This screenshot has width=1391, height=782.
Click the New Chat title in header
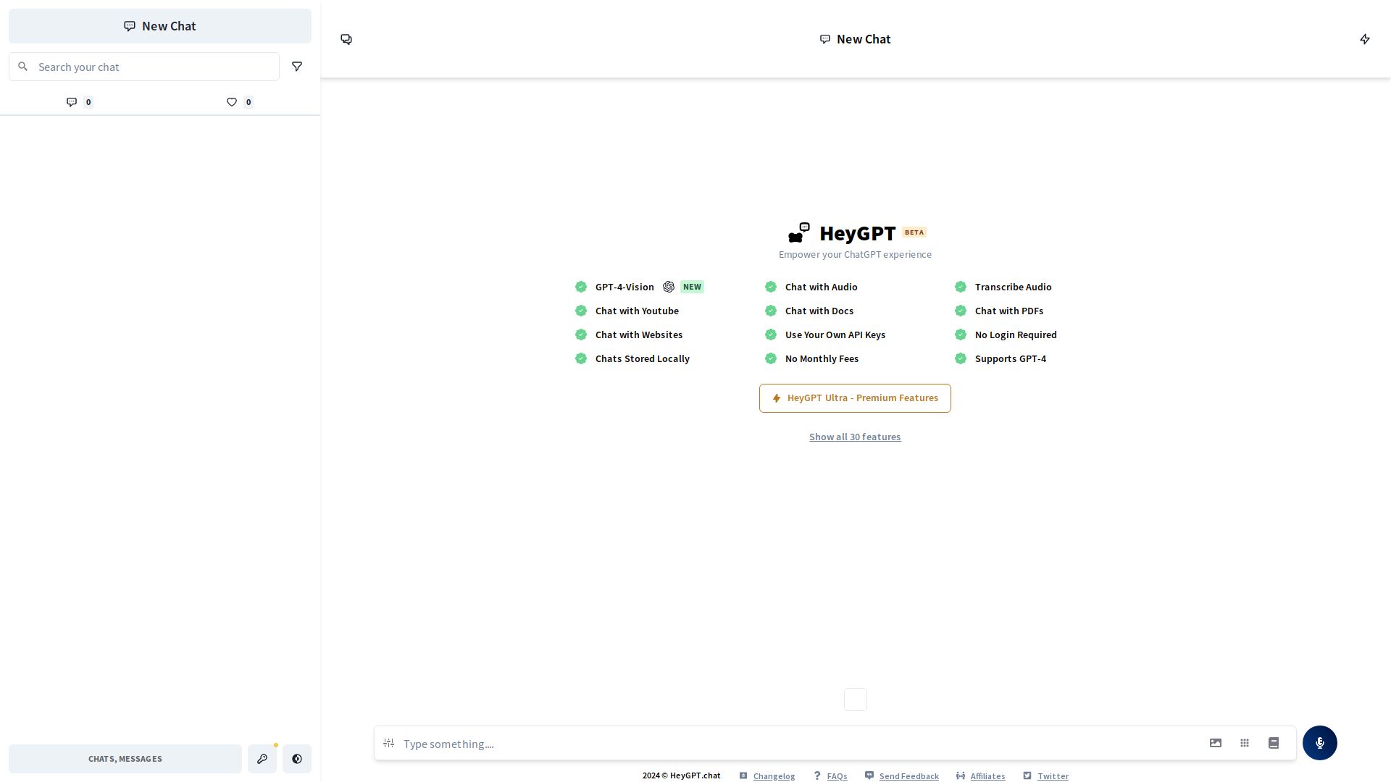click(x=864, y=39)
